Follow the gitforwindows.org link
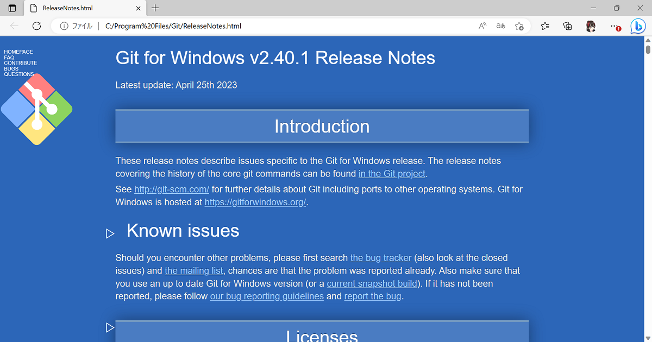 click(x=255, y=202)
